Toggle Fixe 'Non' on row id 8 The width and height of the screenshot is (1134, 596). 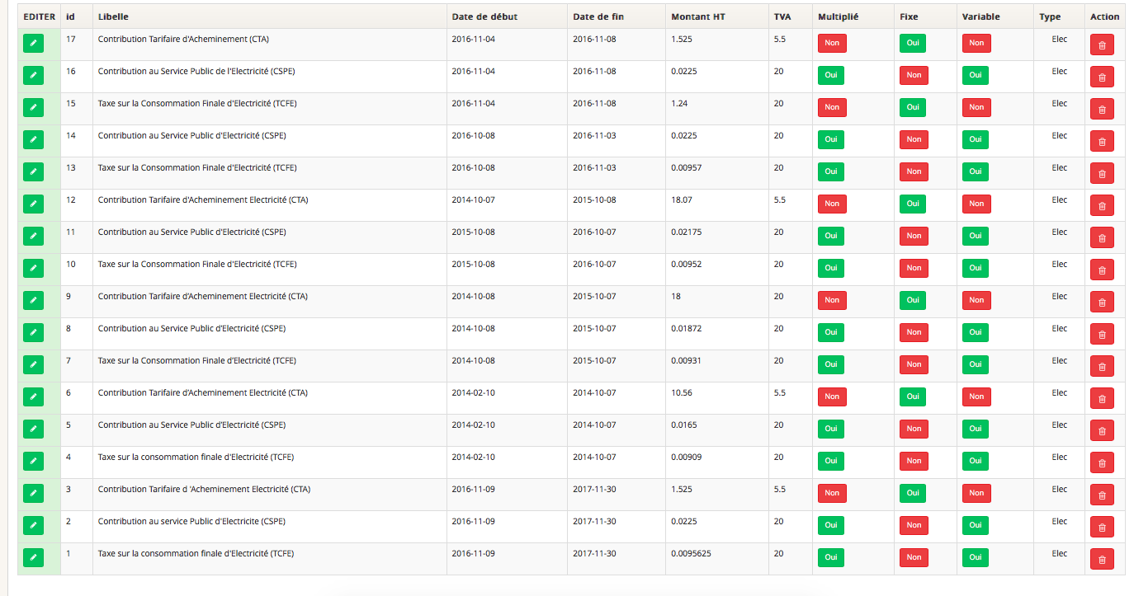tap(914, 332)
